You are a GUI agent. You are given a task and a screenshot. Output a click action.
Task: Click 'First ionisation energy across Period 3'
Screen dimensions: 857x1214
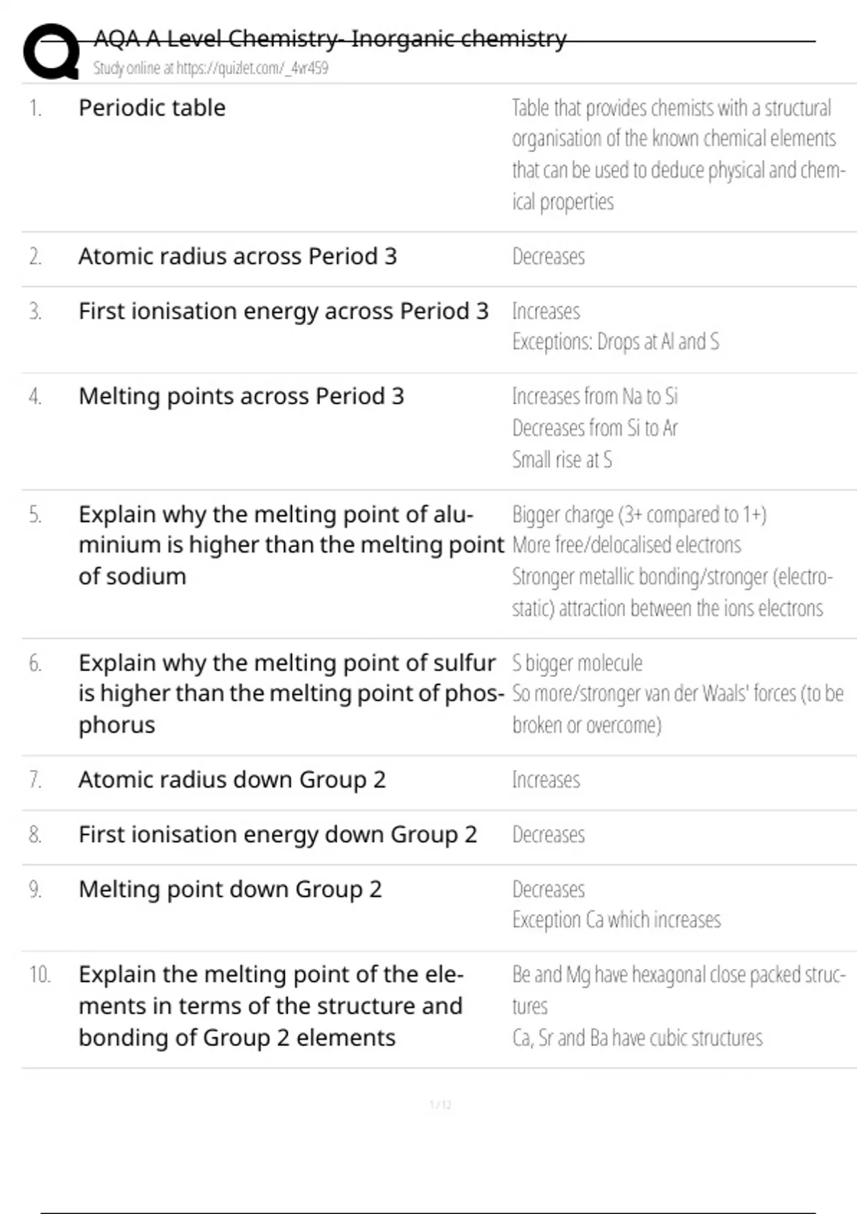[283, 311]
